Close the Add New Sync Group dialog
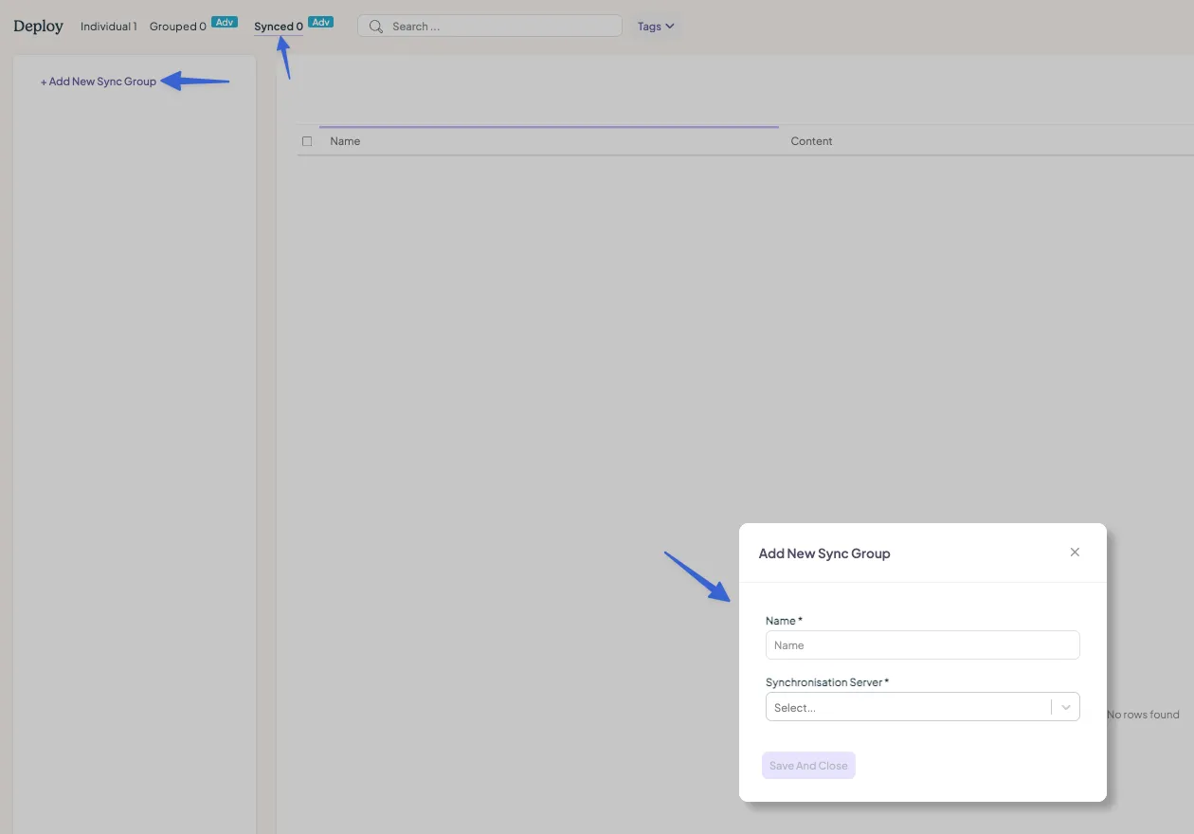 [1075, 553]
